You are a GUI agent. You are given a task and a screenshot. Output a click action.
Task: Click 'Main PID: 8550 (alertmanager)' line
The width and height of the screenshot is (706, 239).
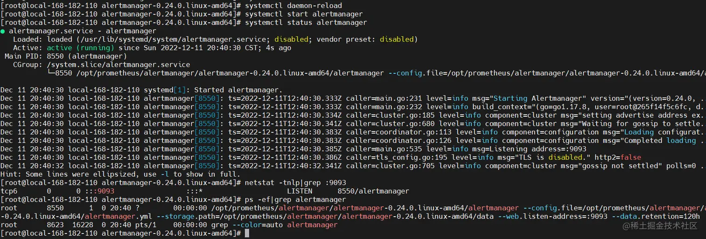pos(66,56)
